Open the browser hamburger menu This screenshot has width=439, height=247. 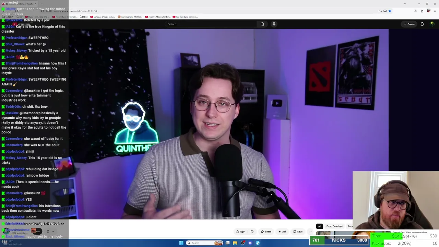click(435, 11)
